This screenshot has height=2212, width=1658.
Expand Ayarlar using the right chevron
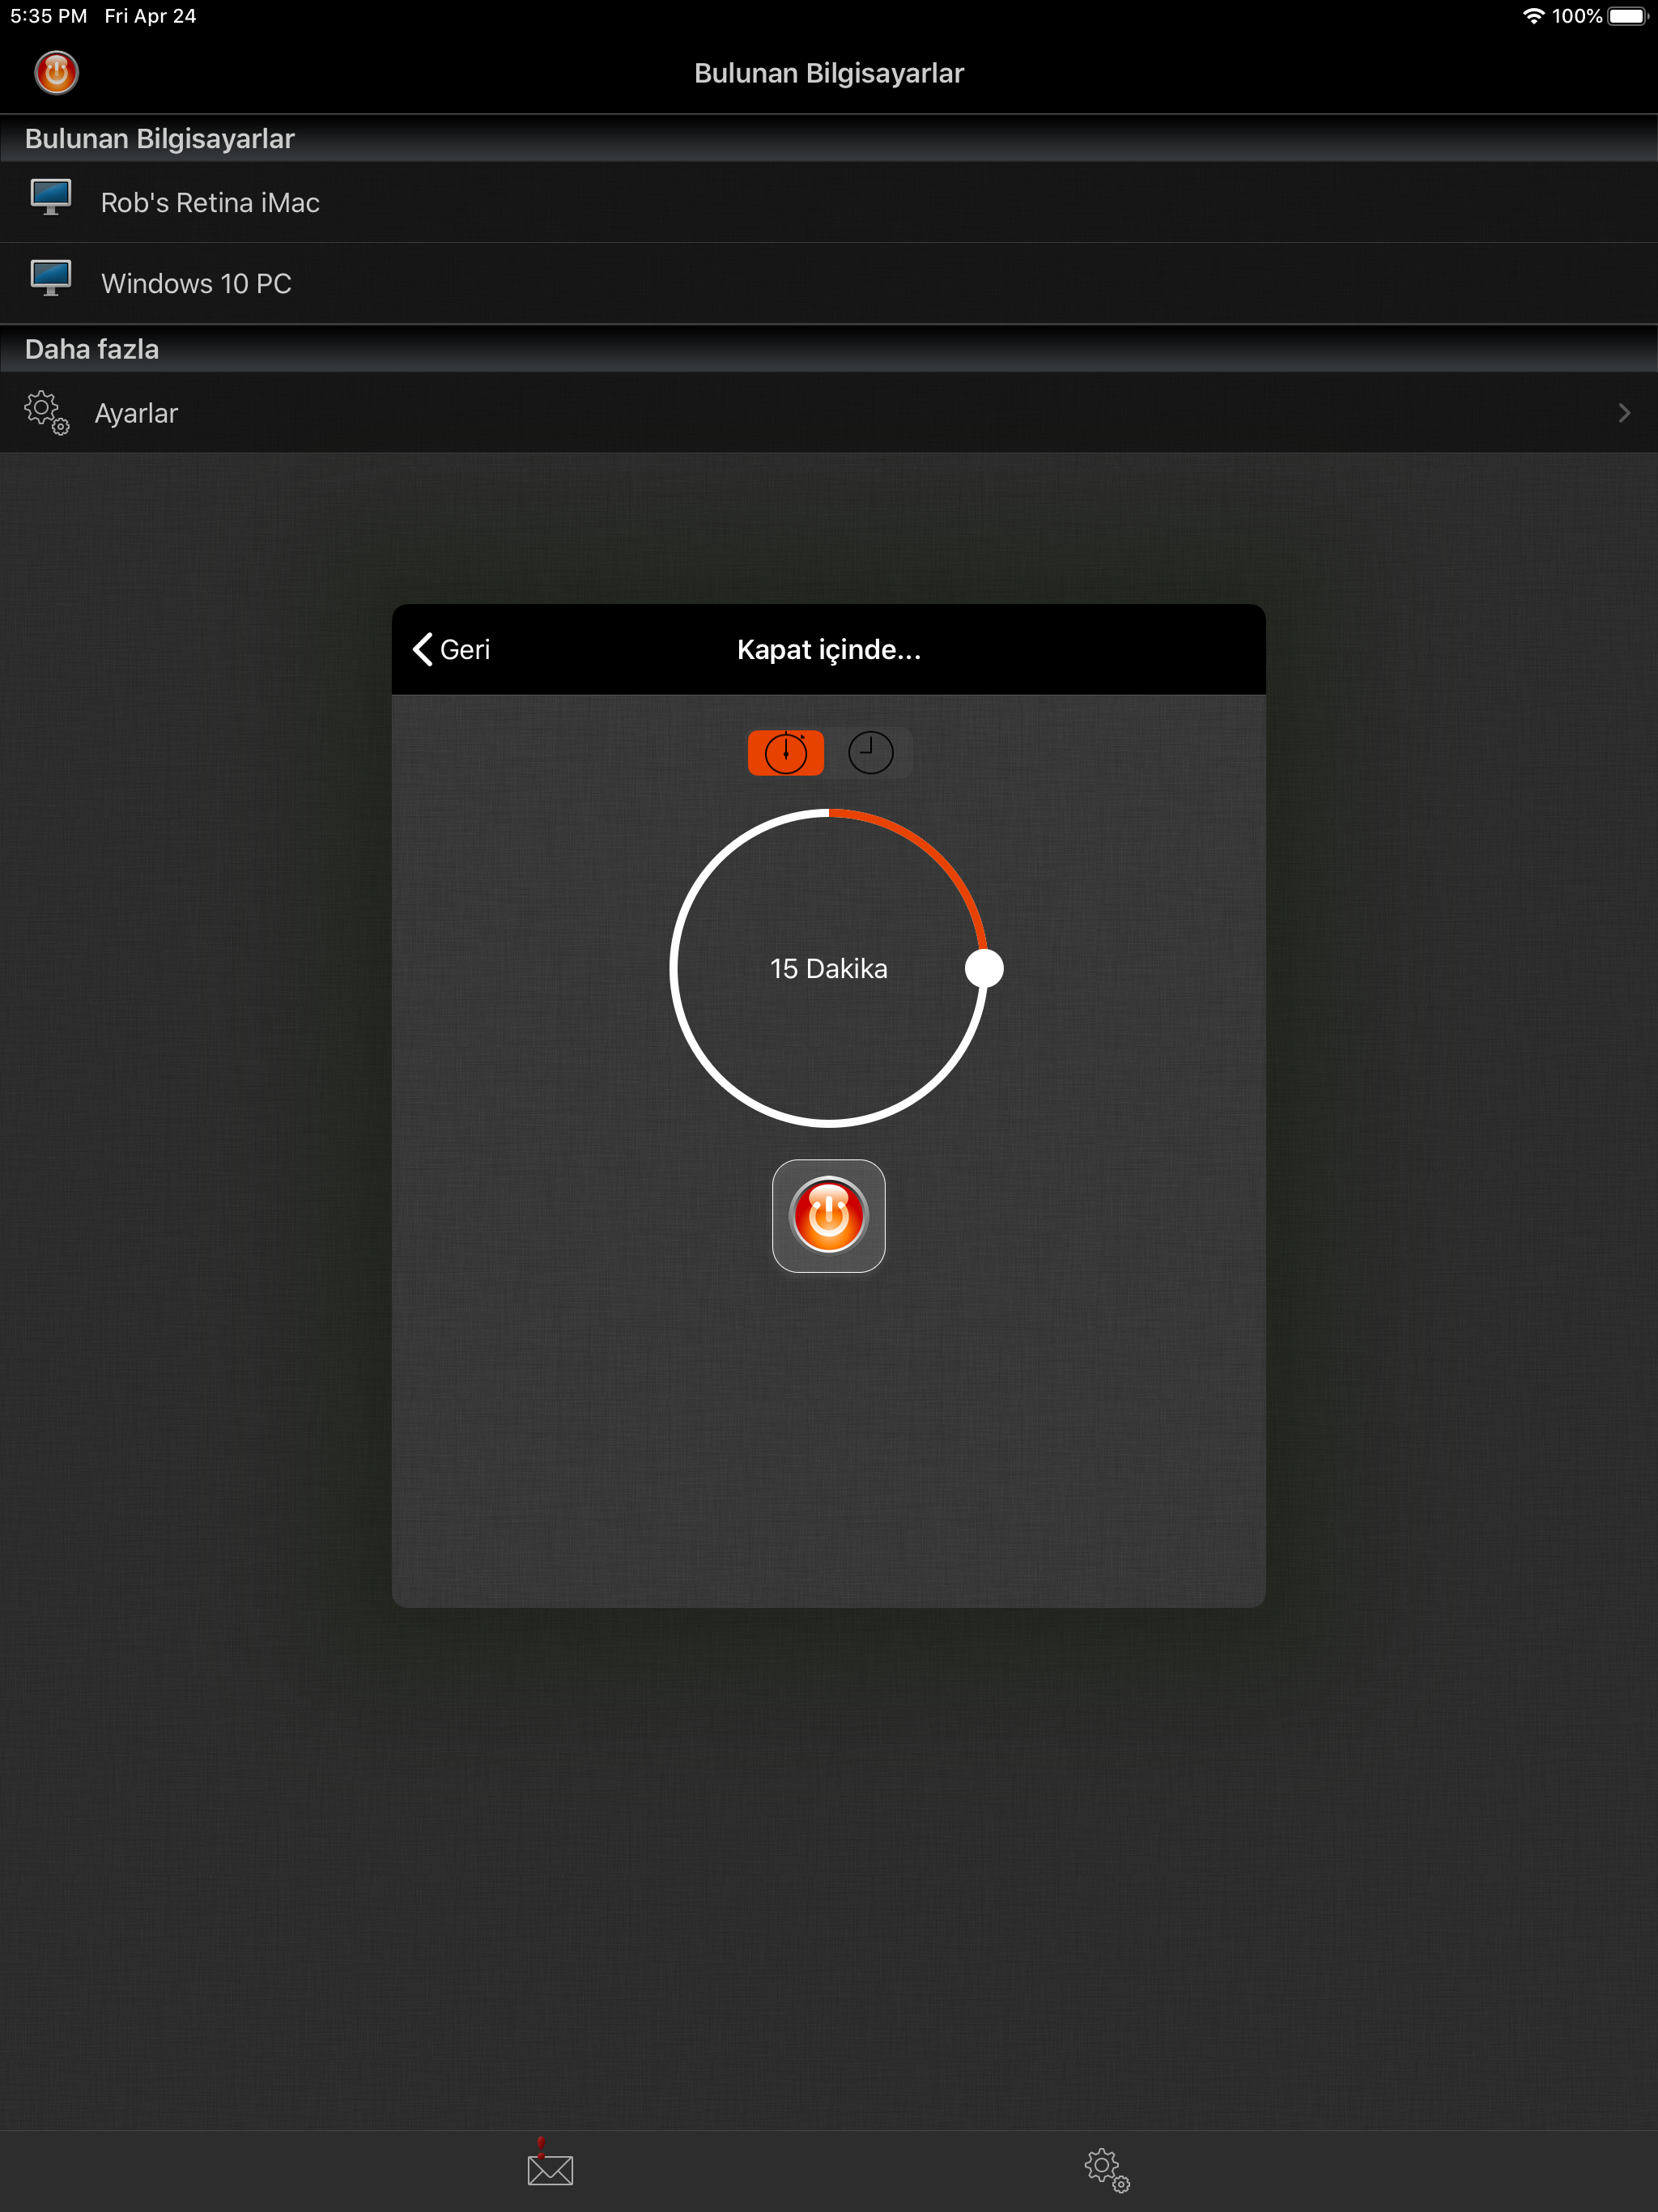coord(1623,413)
